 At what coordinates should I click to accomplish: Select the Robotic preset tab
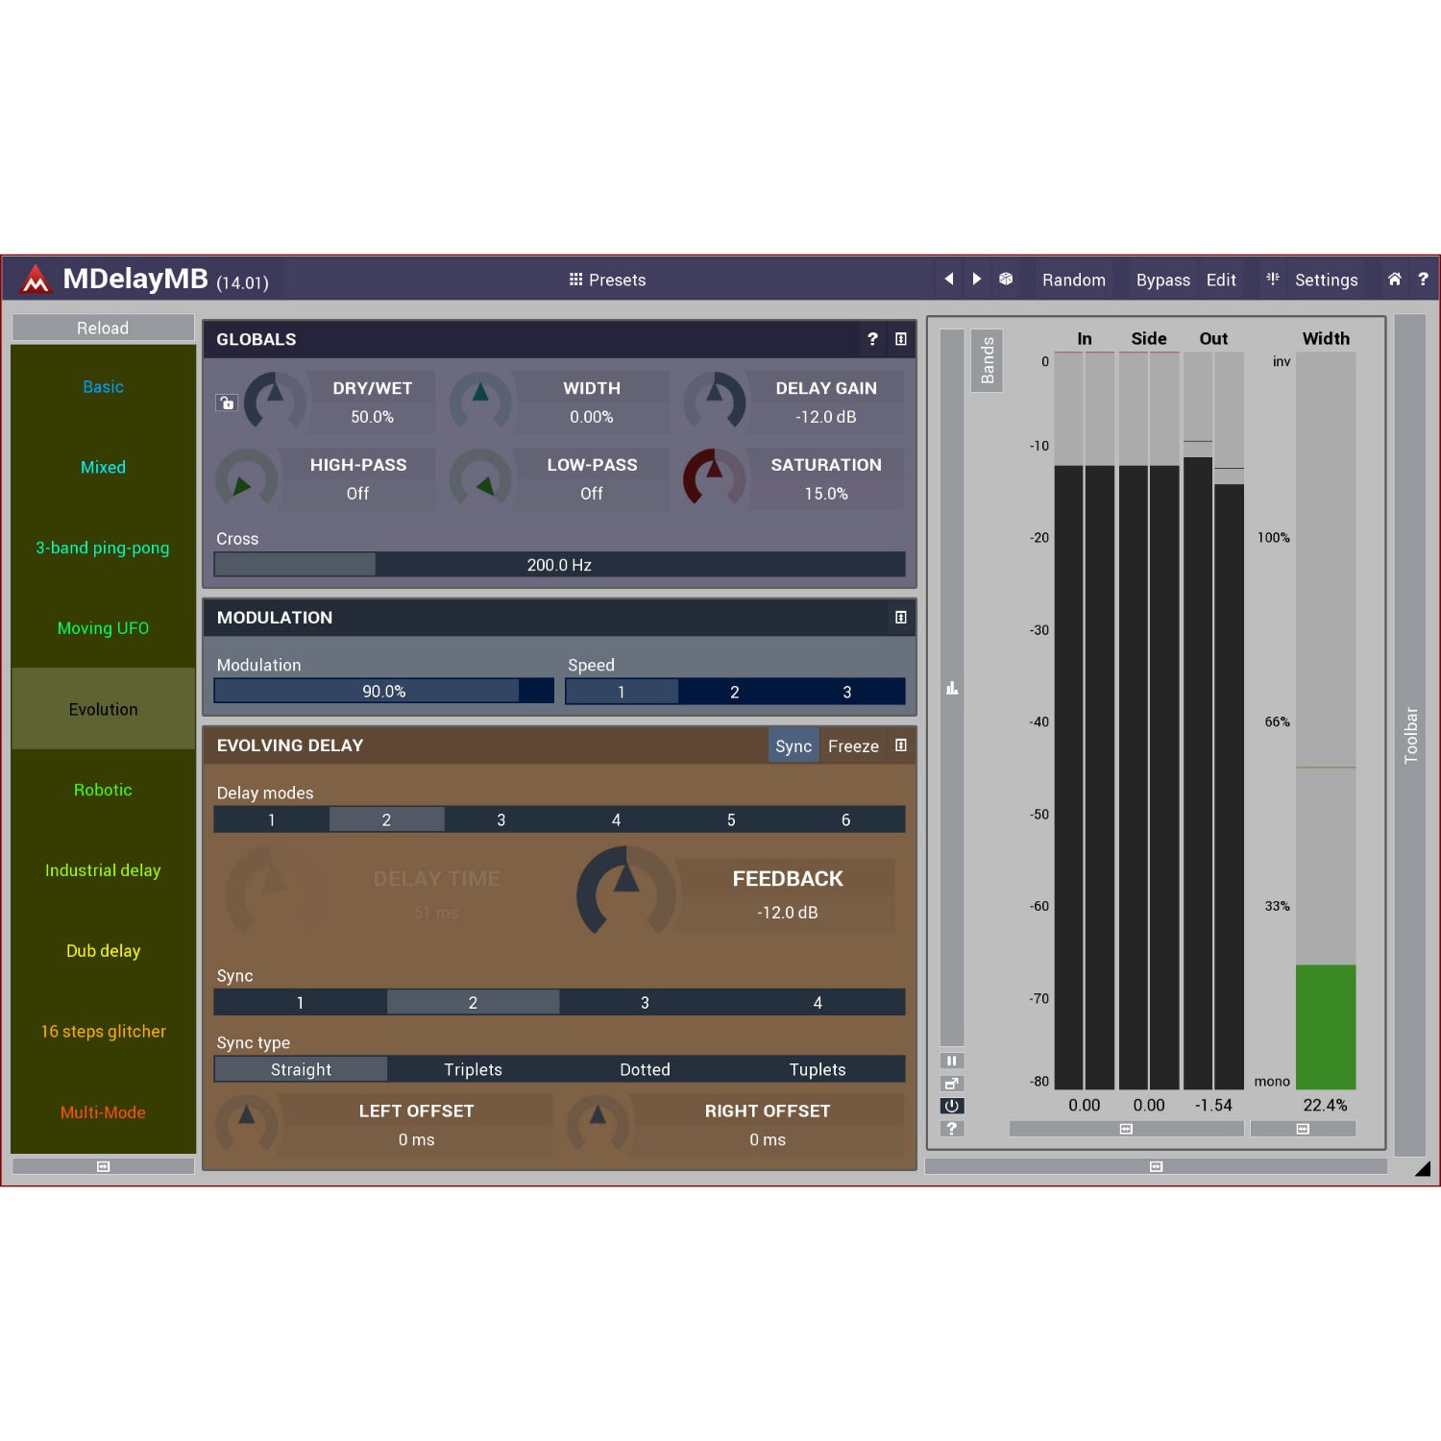(x=103, y=790)
